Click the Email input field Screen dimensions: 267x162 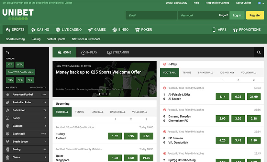(151, 15)
